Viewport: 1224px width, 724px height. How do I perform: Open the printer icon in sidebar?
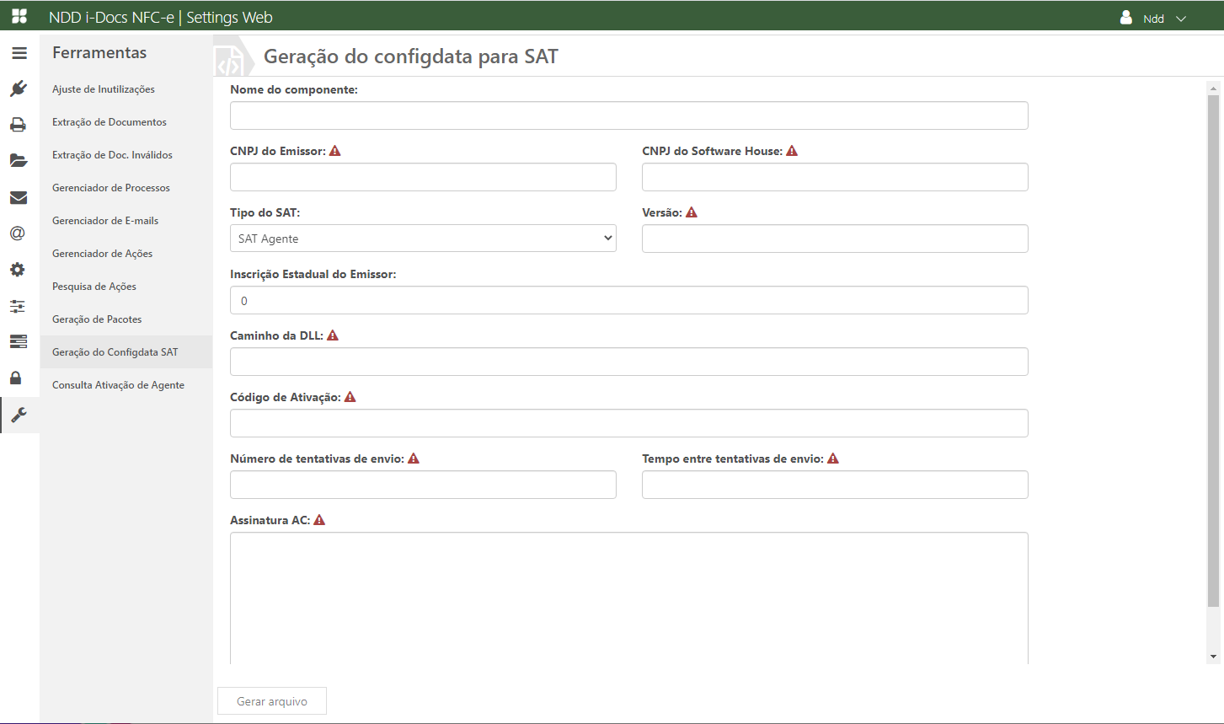[19, 125]
